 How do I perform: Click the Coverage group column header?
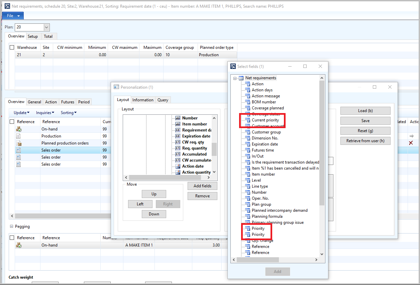pyautogui.click(x=180, y=47)
